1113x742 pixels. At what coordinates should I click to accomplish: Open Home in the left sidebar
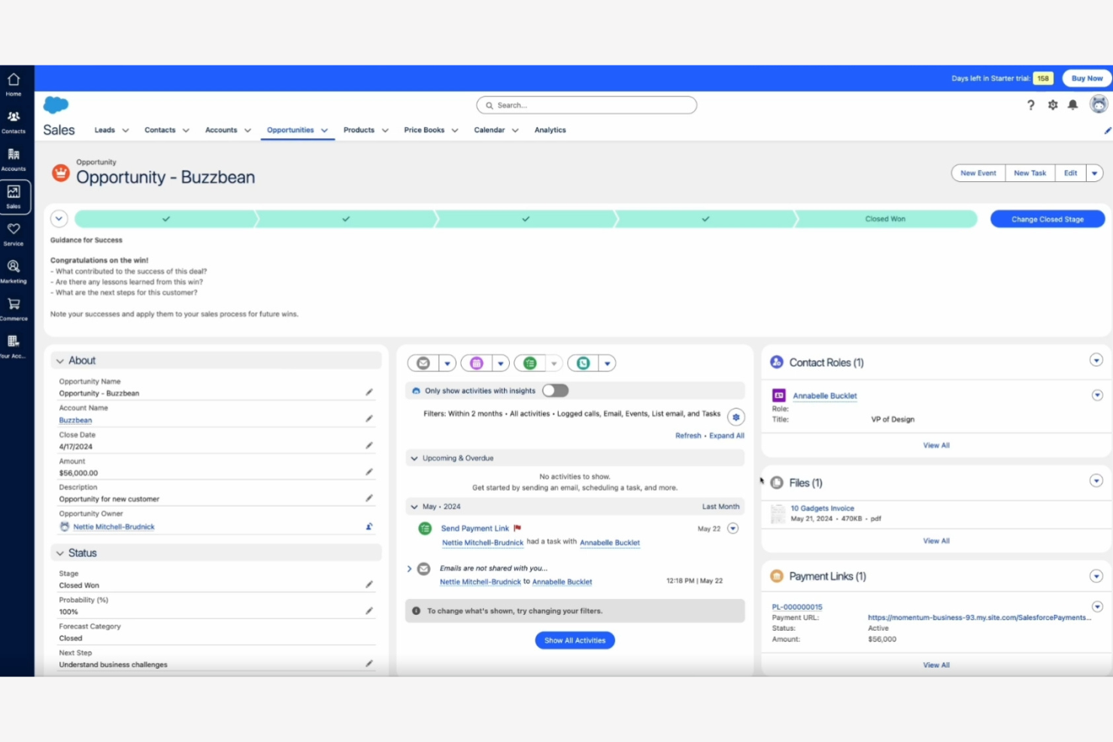pos(14,84)
